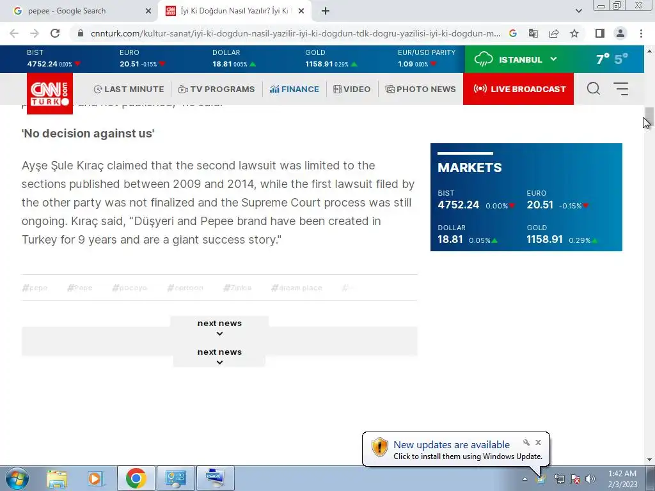Click the #dream place hashtag
The image size is (655, 491).
click(x=297, y=288)
